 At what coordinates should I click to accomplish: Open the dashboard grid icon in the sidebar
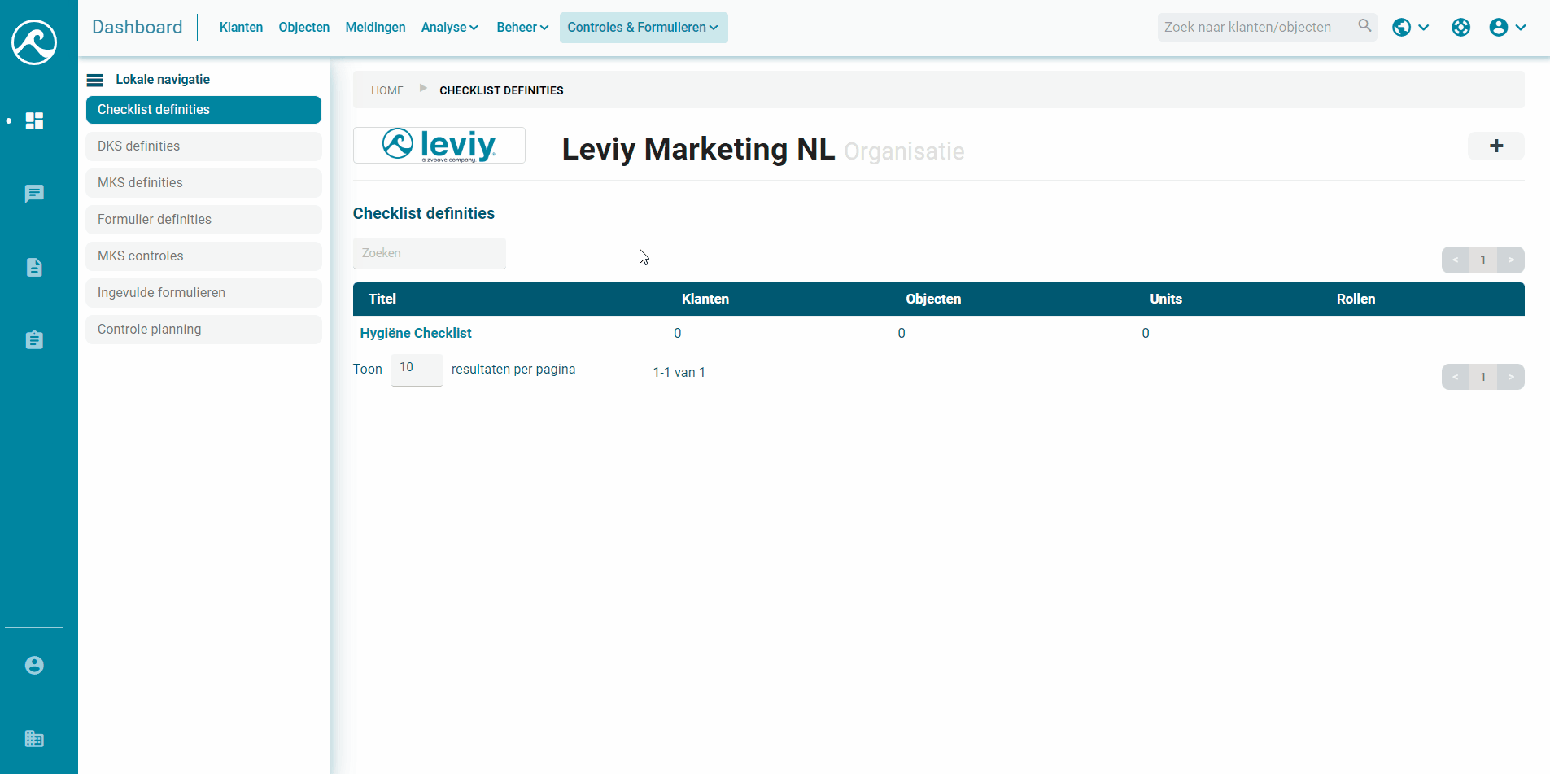point(34,121)
